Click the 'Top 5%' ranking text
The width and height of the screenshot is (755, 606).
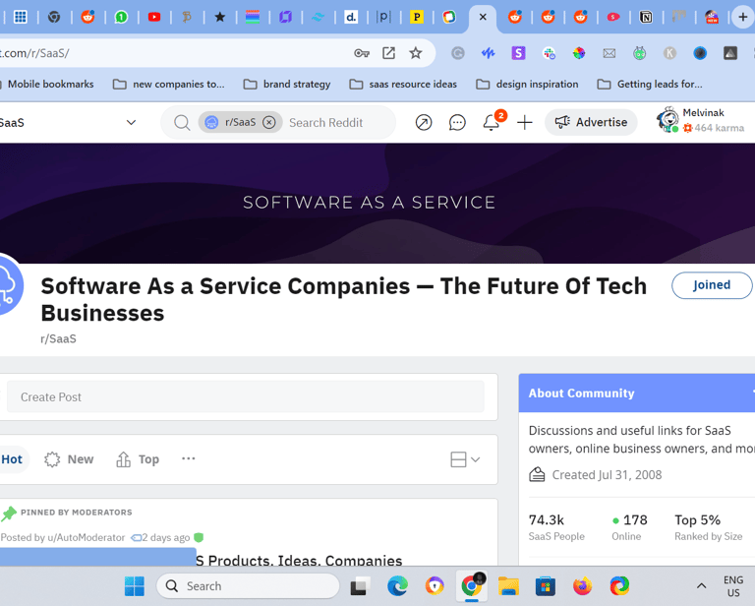point(697,520)
